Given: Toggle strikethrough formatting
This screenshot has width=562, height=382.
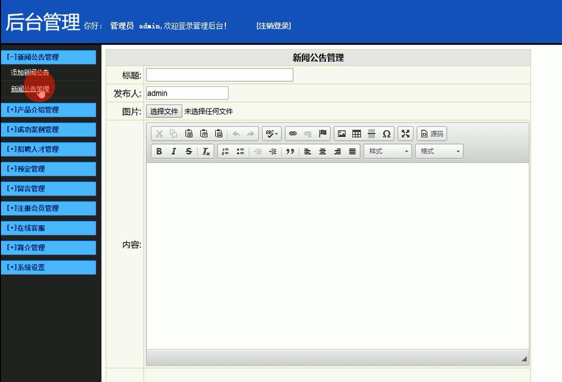Looking at the screenshot, I should click(189, 152).
